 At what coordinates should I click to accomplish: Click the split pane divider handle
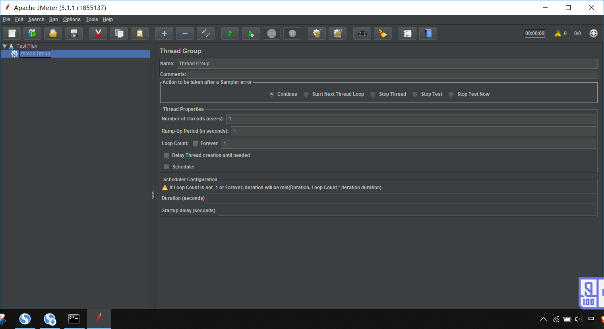point(153,195)
